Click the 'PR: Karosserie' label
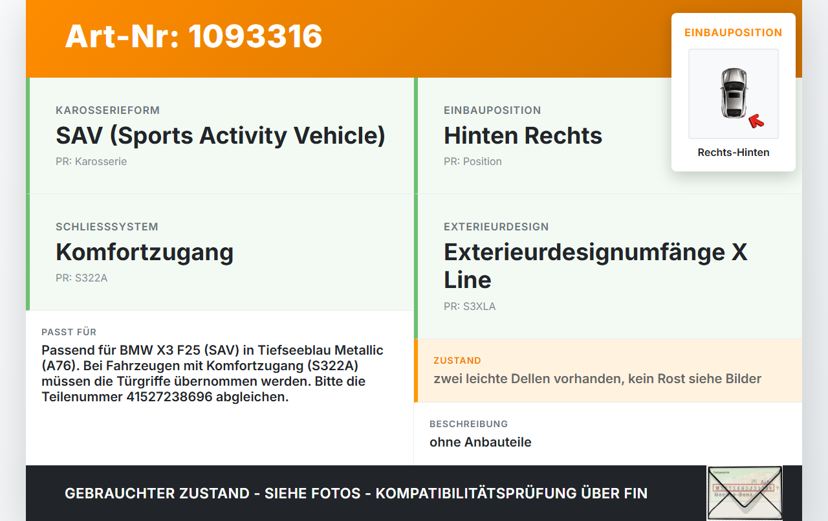 [x=91, y=162]
